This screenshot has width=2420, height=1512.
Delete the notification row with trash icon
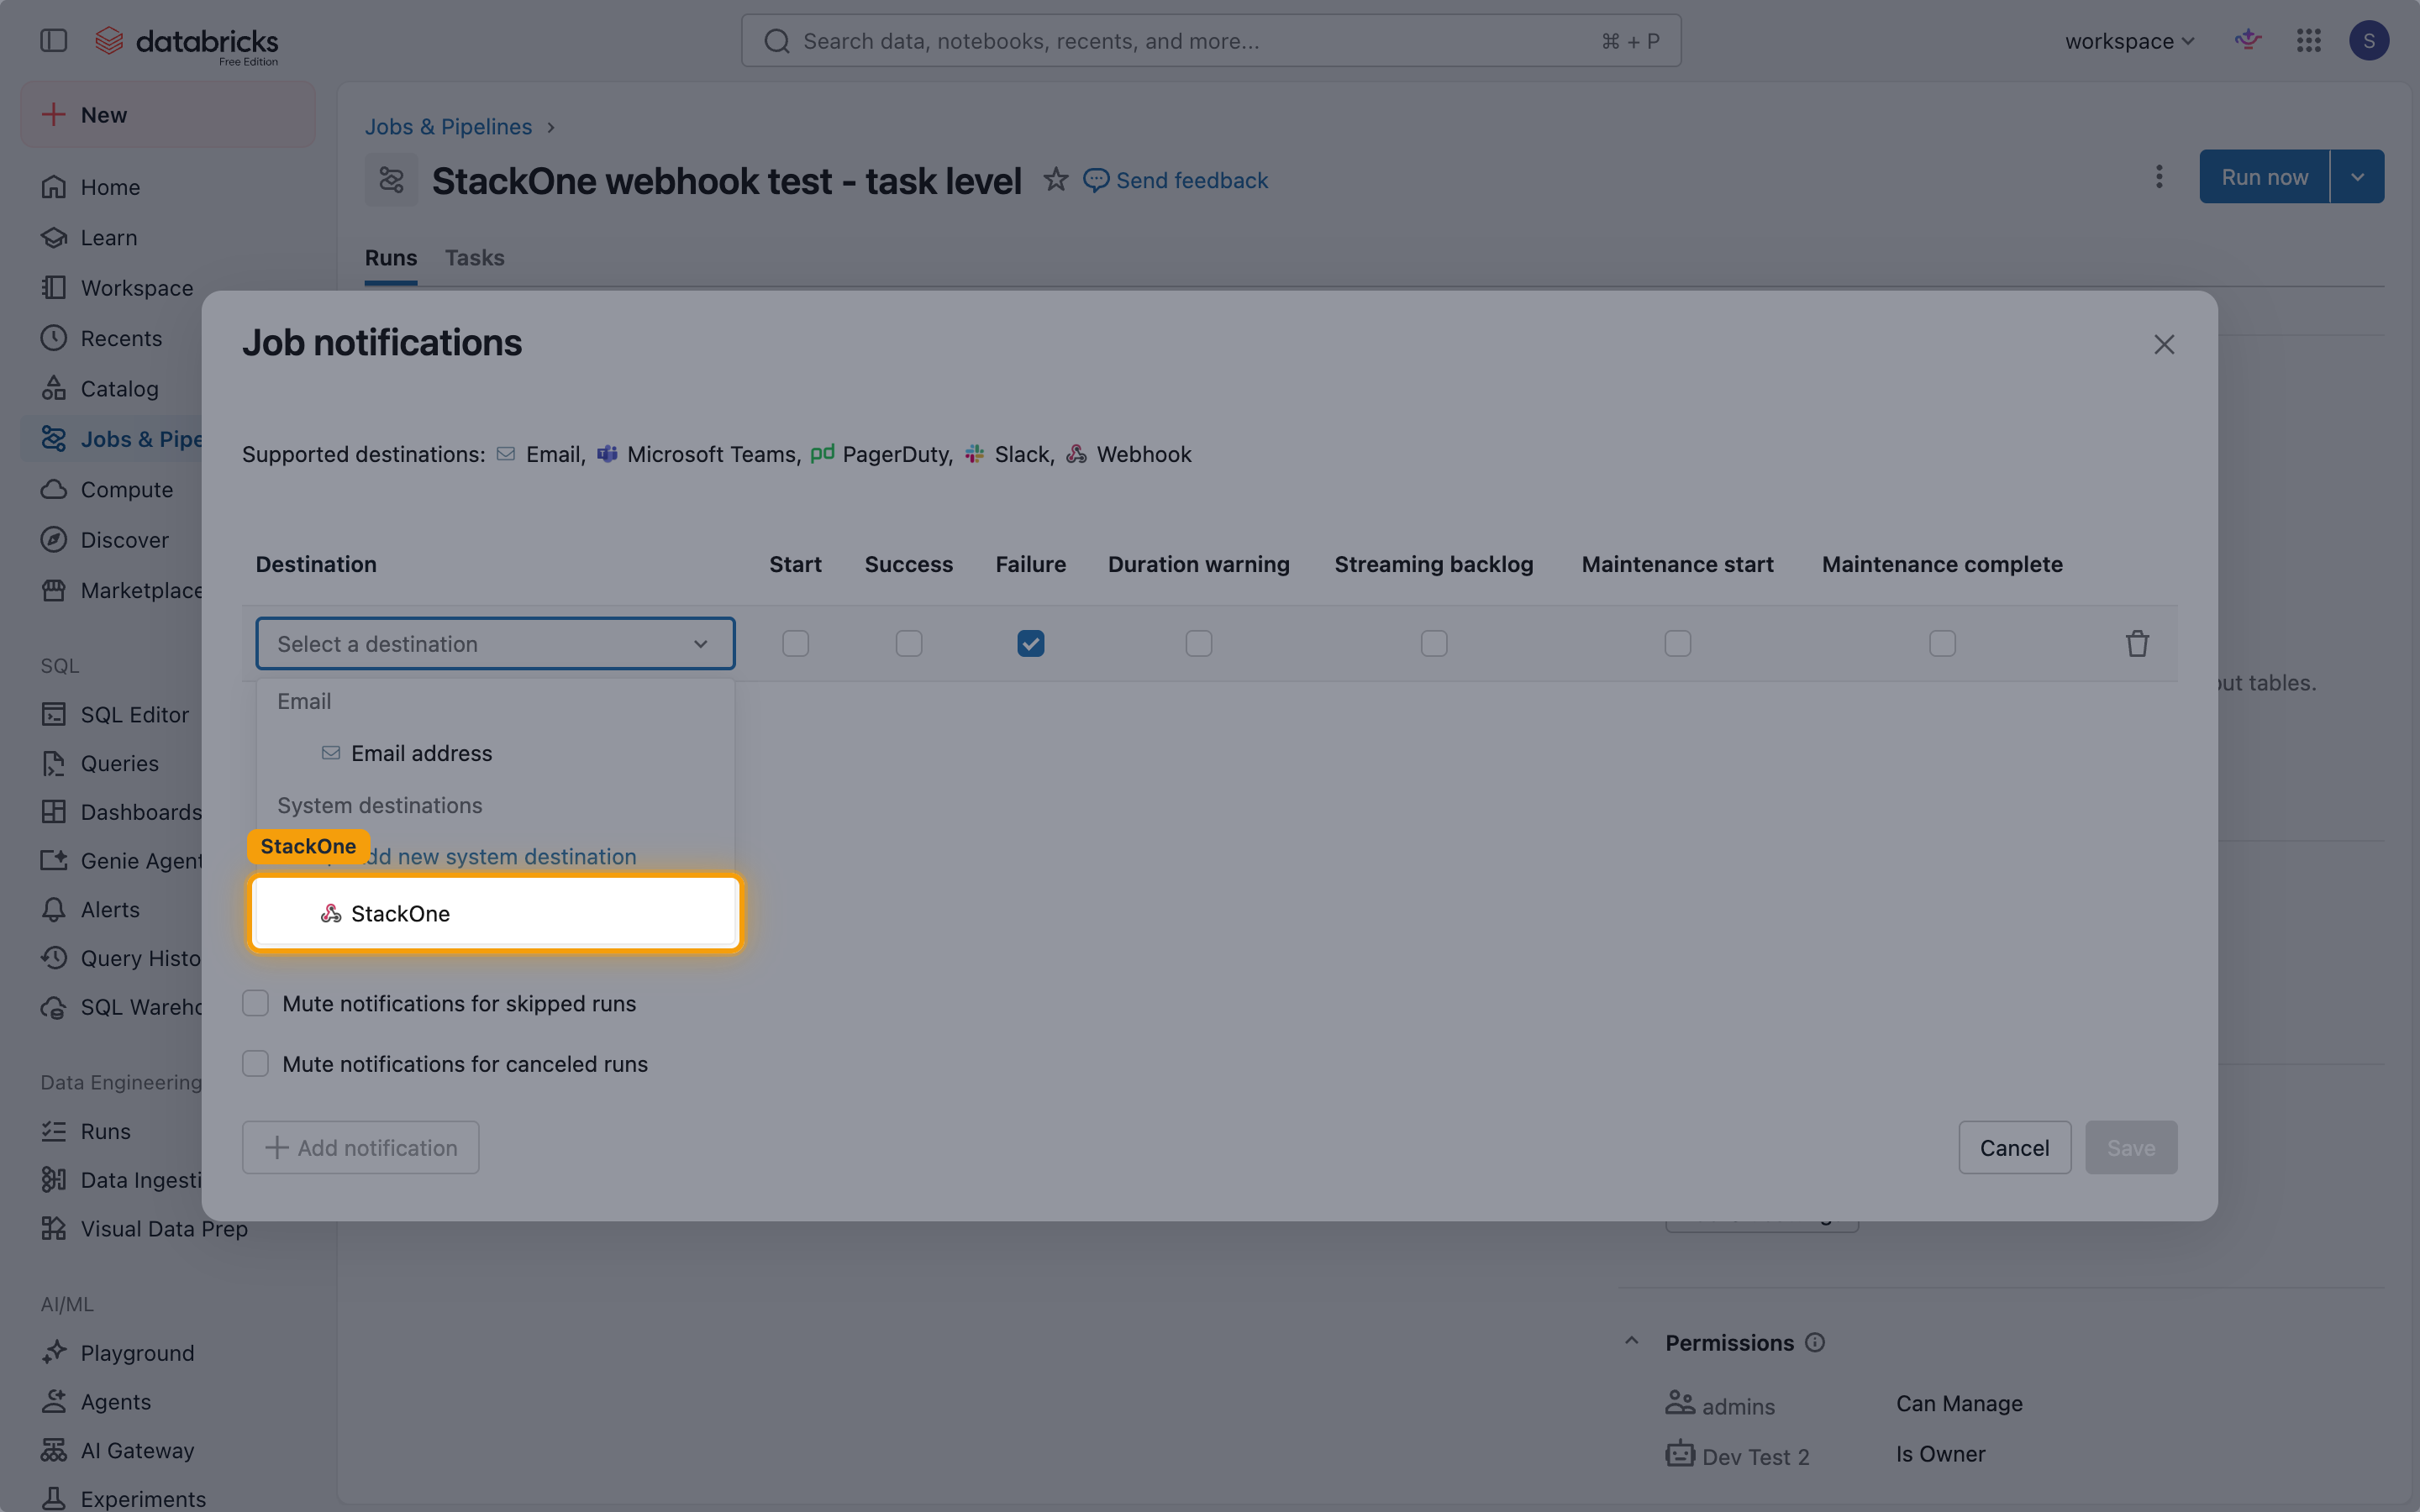coord(2137,643)
